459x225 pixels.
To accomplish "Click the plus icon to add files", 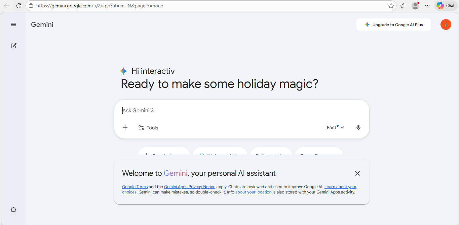I will (125, 128).
